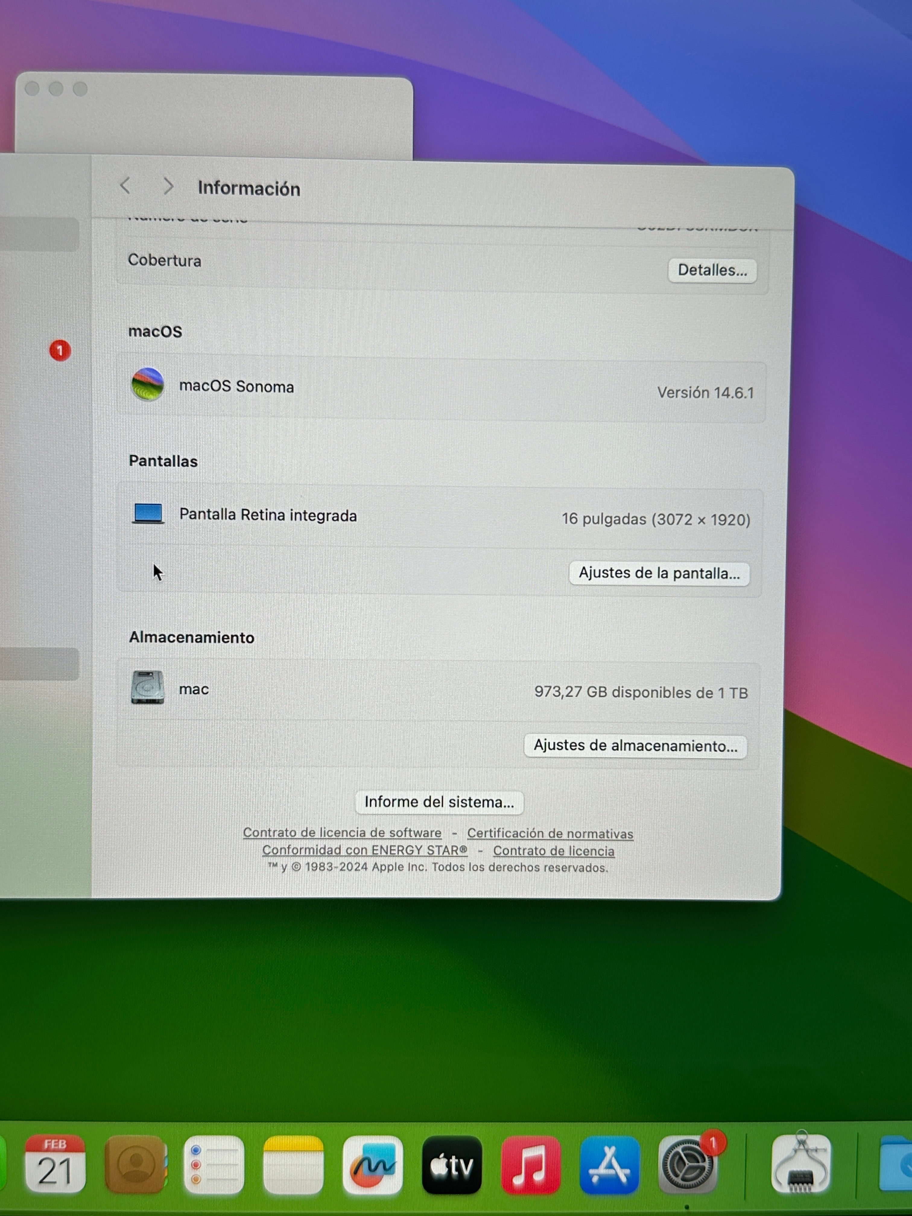Launch Freeform from the Dock
This screenshot has width=912, height=1216.
[373, 1164]
